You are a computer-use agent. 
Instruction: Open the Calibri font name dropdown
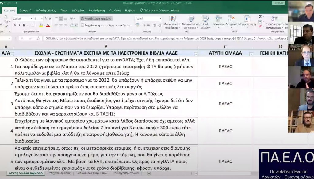click(31, 19)
